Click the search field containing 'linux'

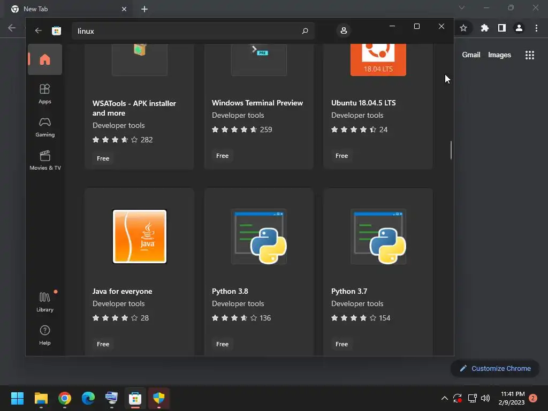tap(193, 31)
